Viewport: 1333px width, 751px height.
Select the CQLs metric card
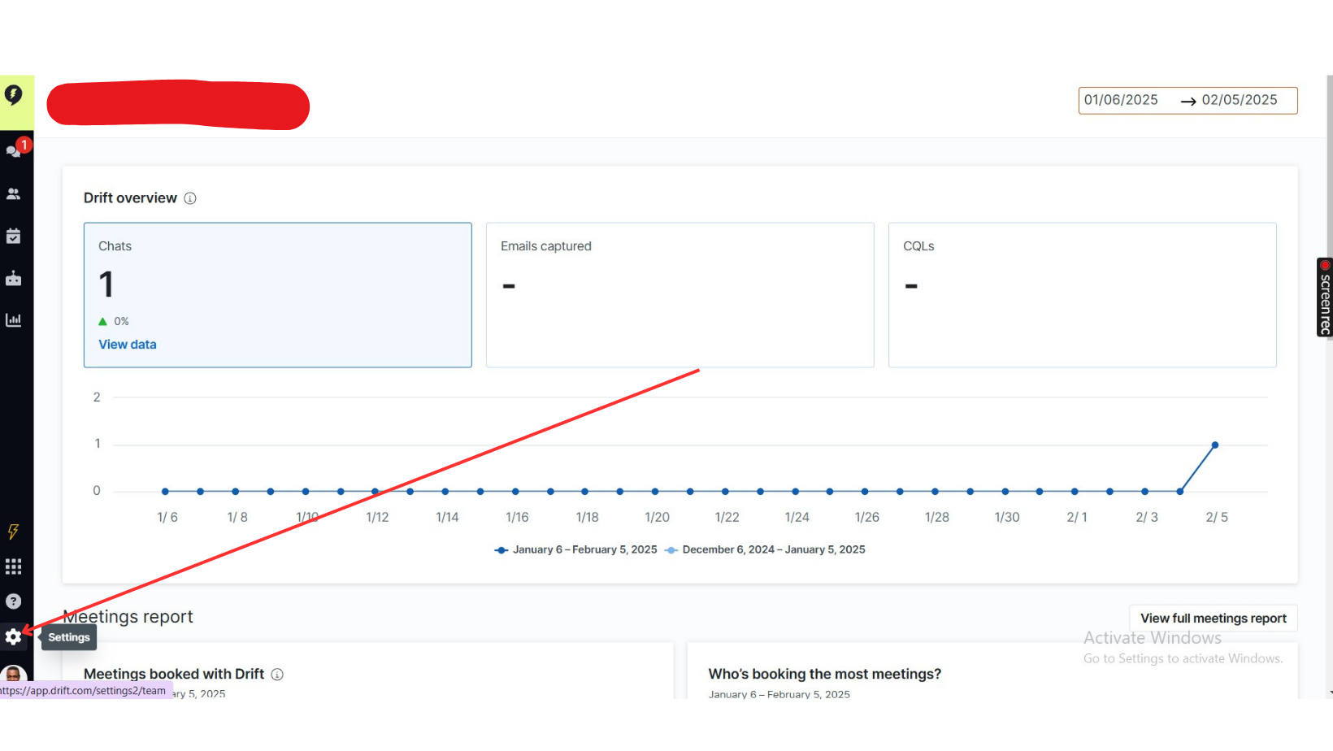pos(1083,295)
